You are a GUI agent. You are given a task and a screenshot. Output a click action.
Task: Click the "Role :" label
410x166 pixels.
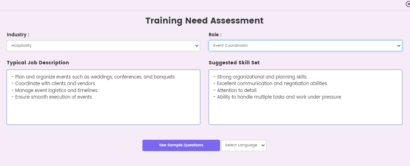click(x=215, y=35)
